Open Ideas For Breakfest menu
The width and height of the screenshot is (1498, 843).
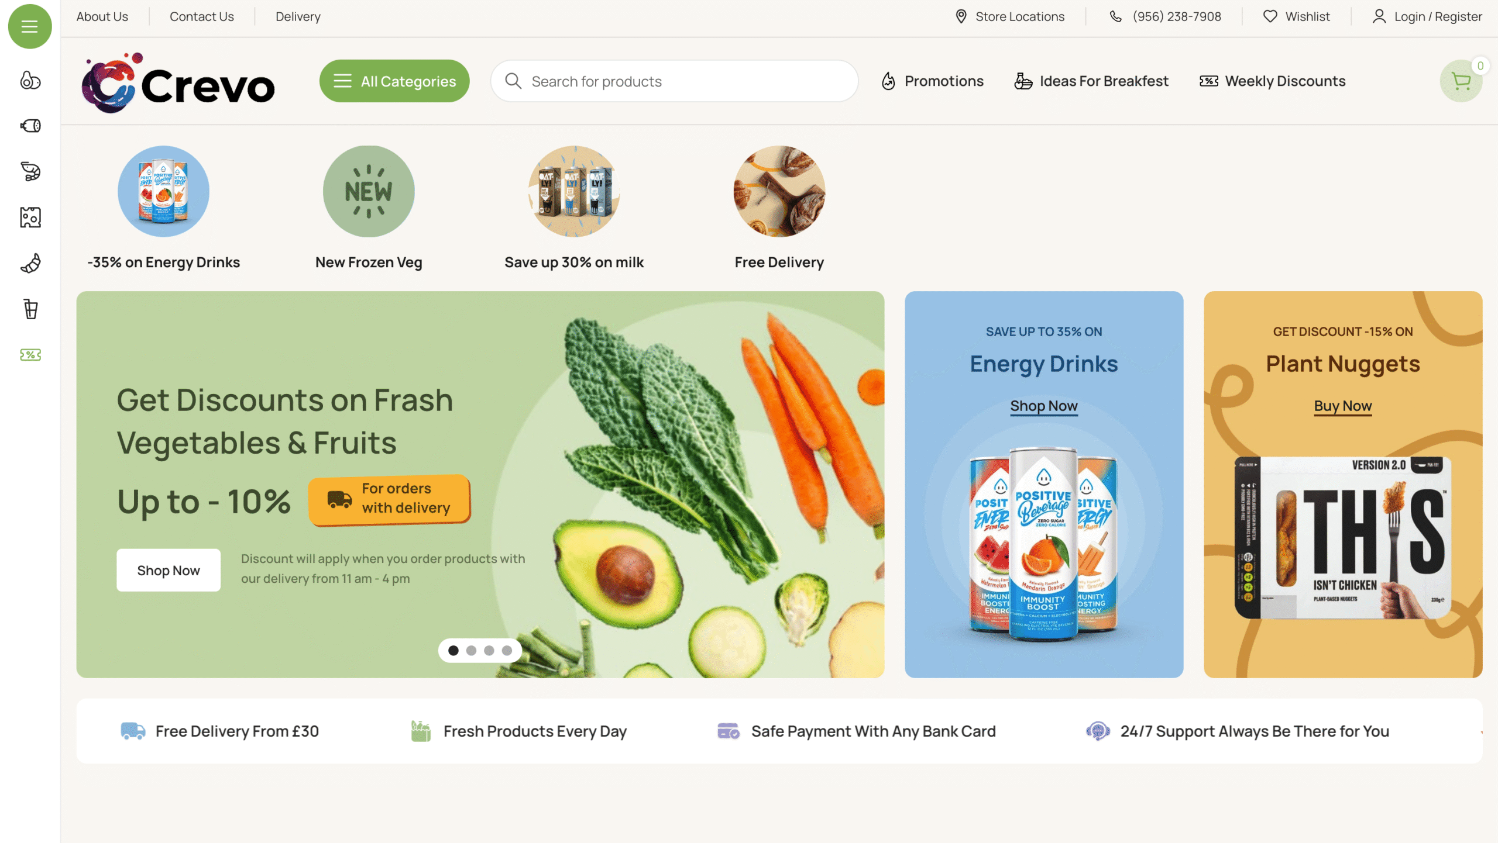coord(1091,81)
